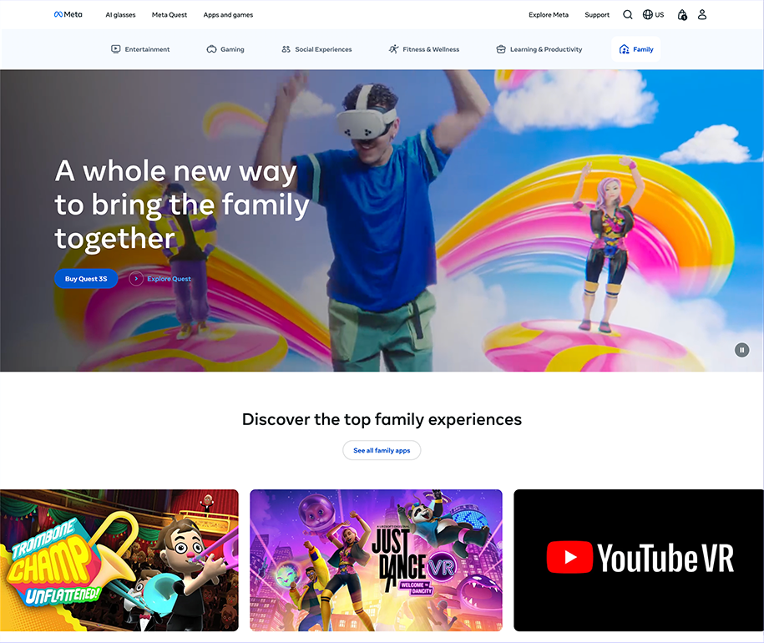
Task: Select the Family category tab
Action: (636, 49)
